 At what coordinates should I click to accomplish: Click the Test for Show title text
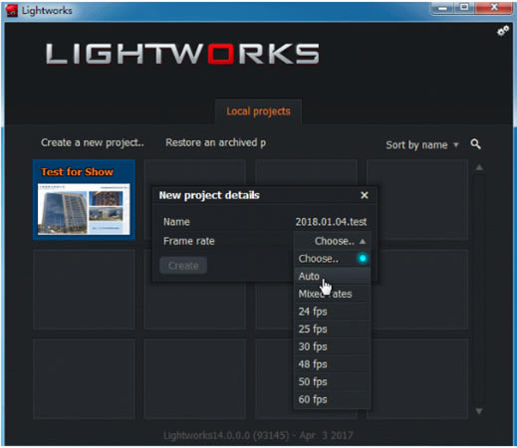tap(77, 172)
